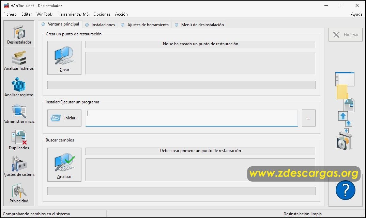Open the Ayuda menu
Image resolution: width=366 pixels, height=218 pixels.
[357, 14]
